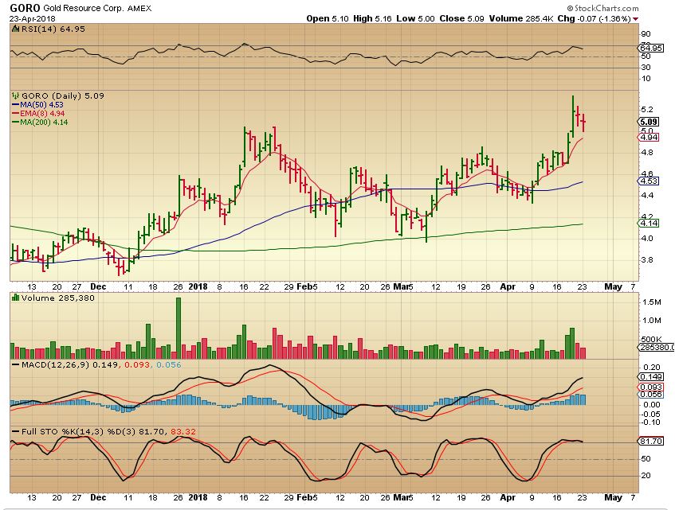Screen dimensions: 675x510
Task: Click the red 4.94 EMA tag on right axis
Action: pos(649,138)
